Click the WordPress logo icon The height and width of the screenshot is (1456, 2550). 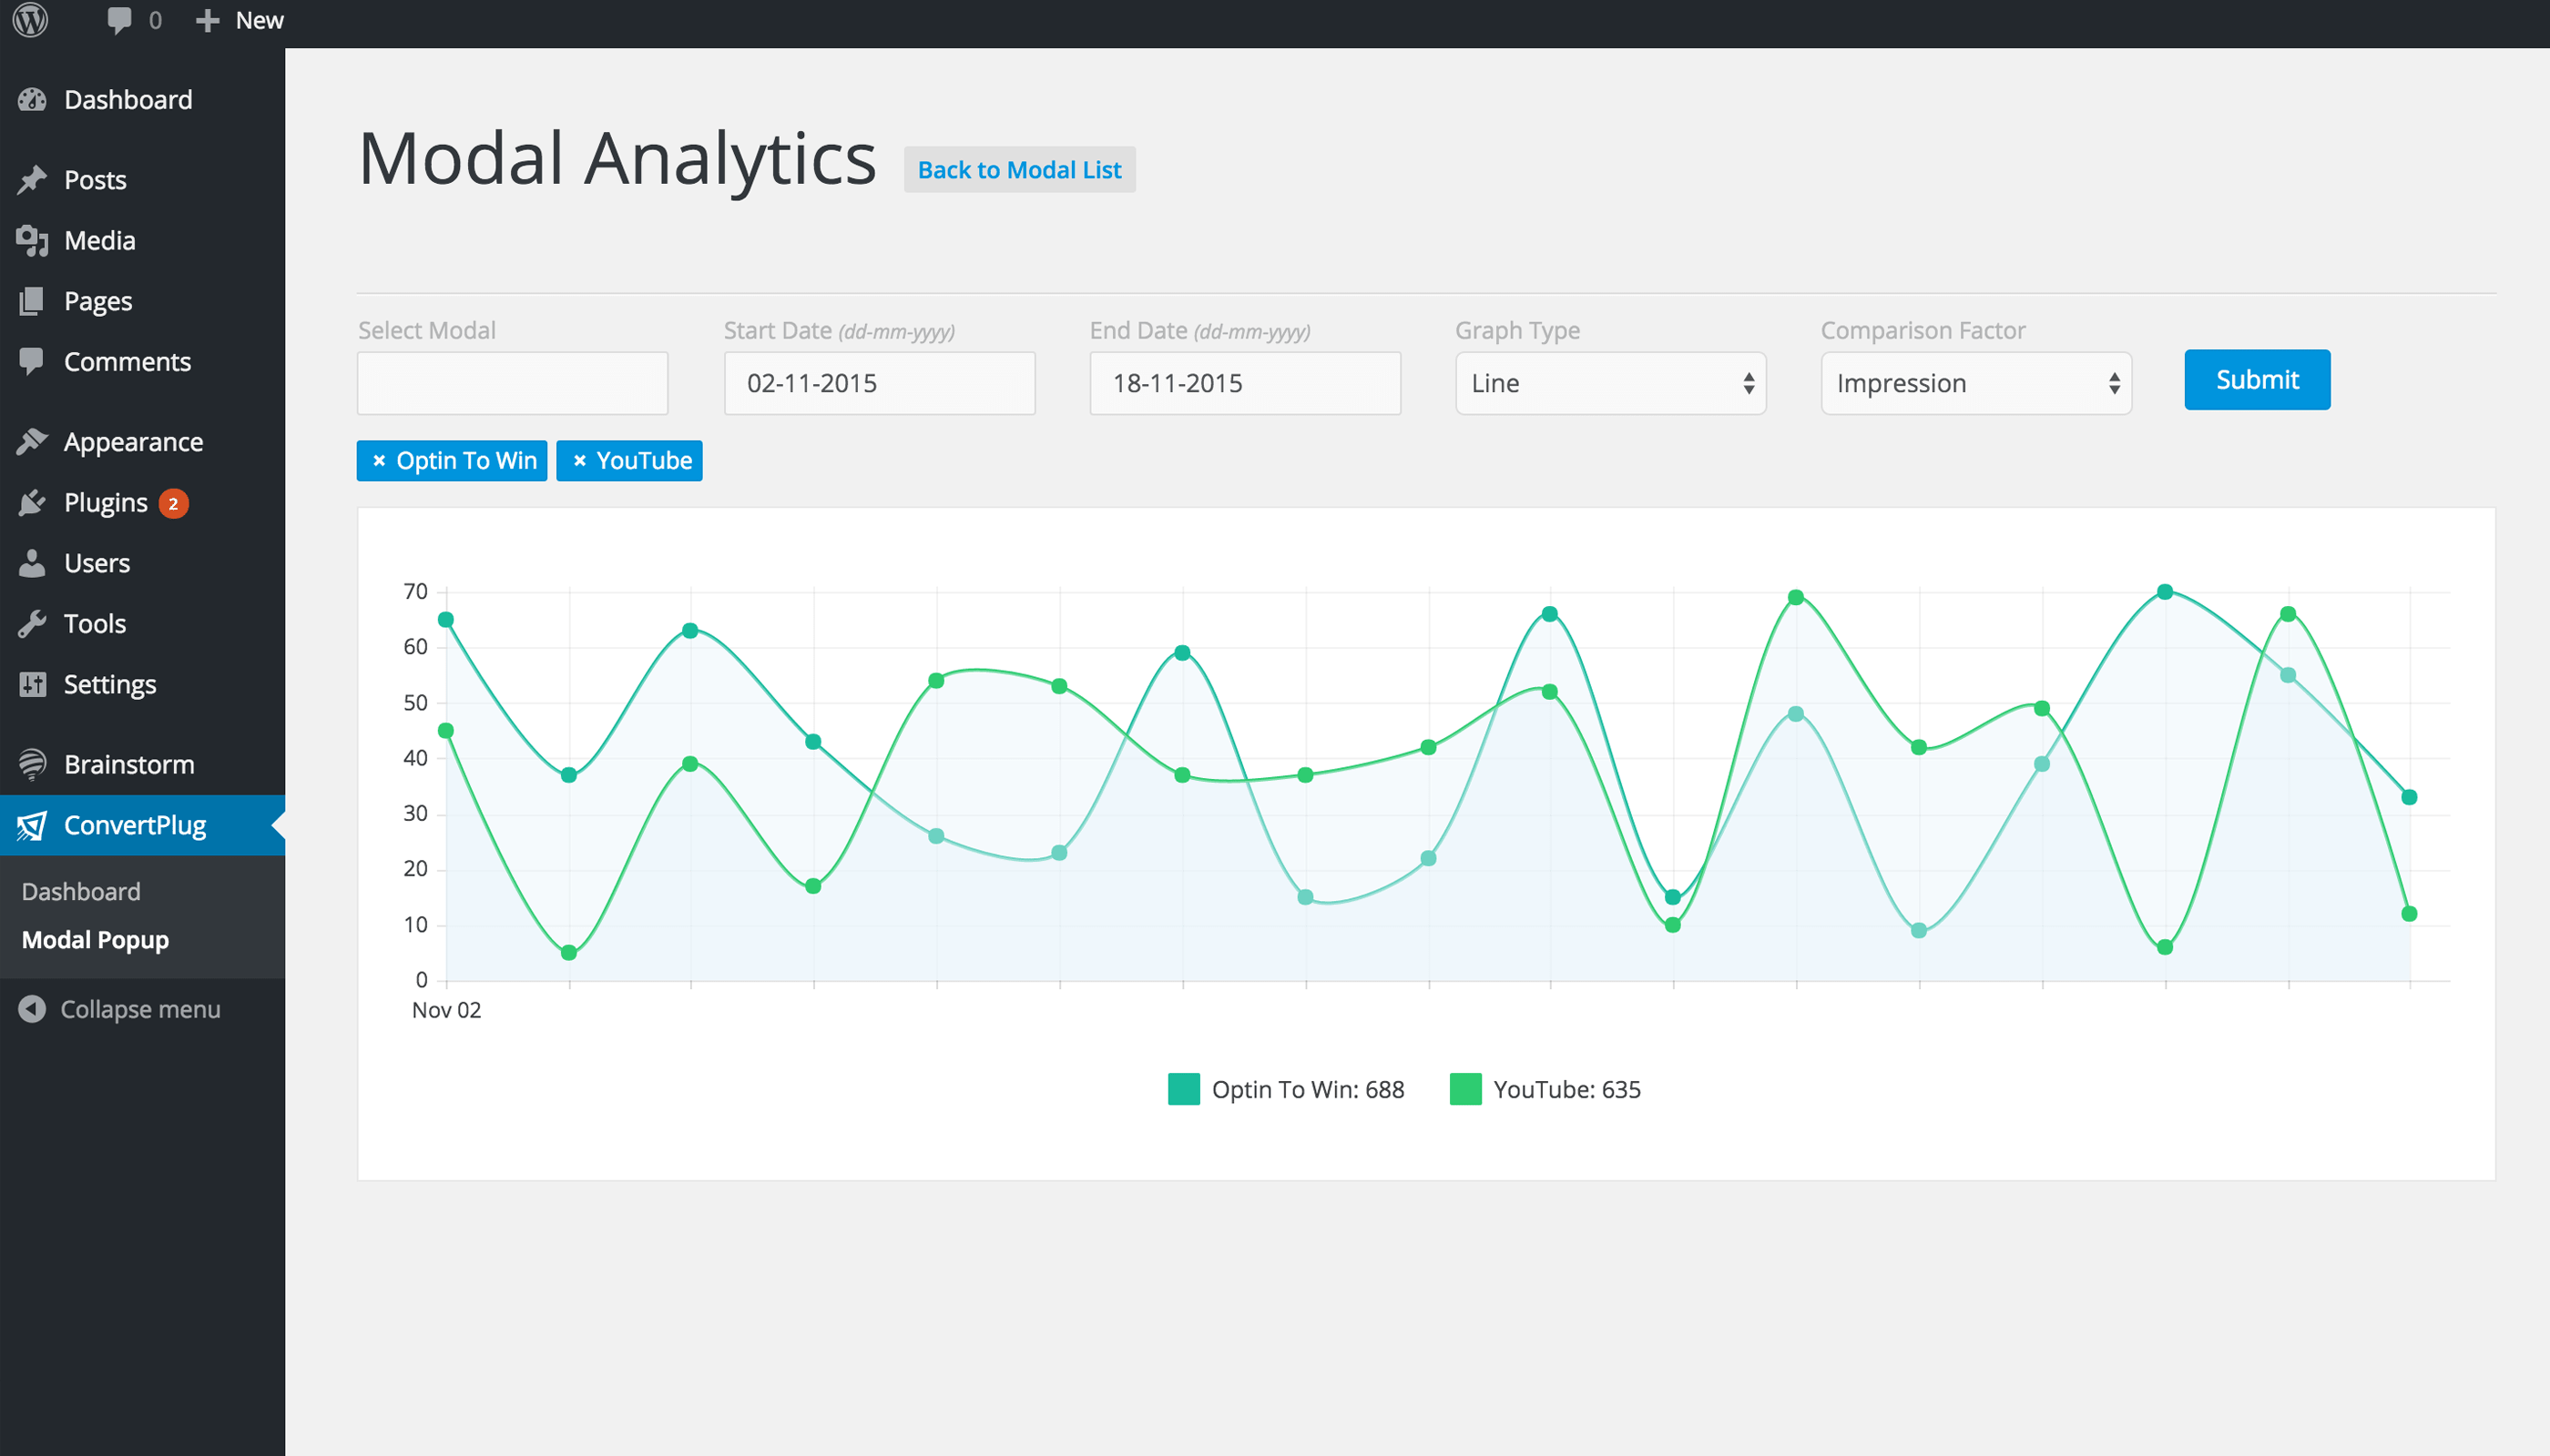(x=30, y=20)
